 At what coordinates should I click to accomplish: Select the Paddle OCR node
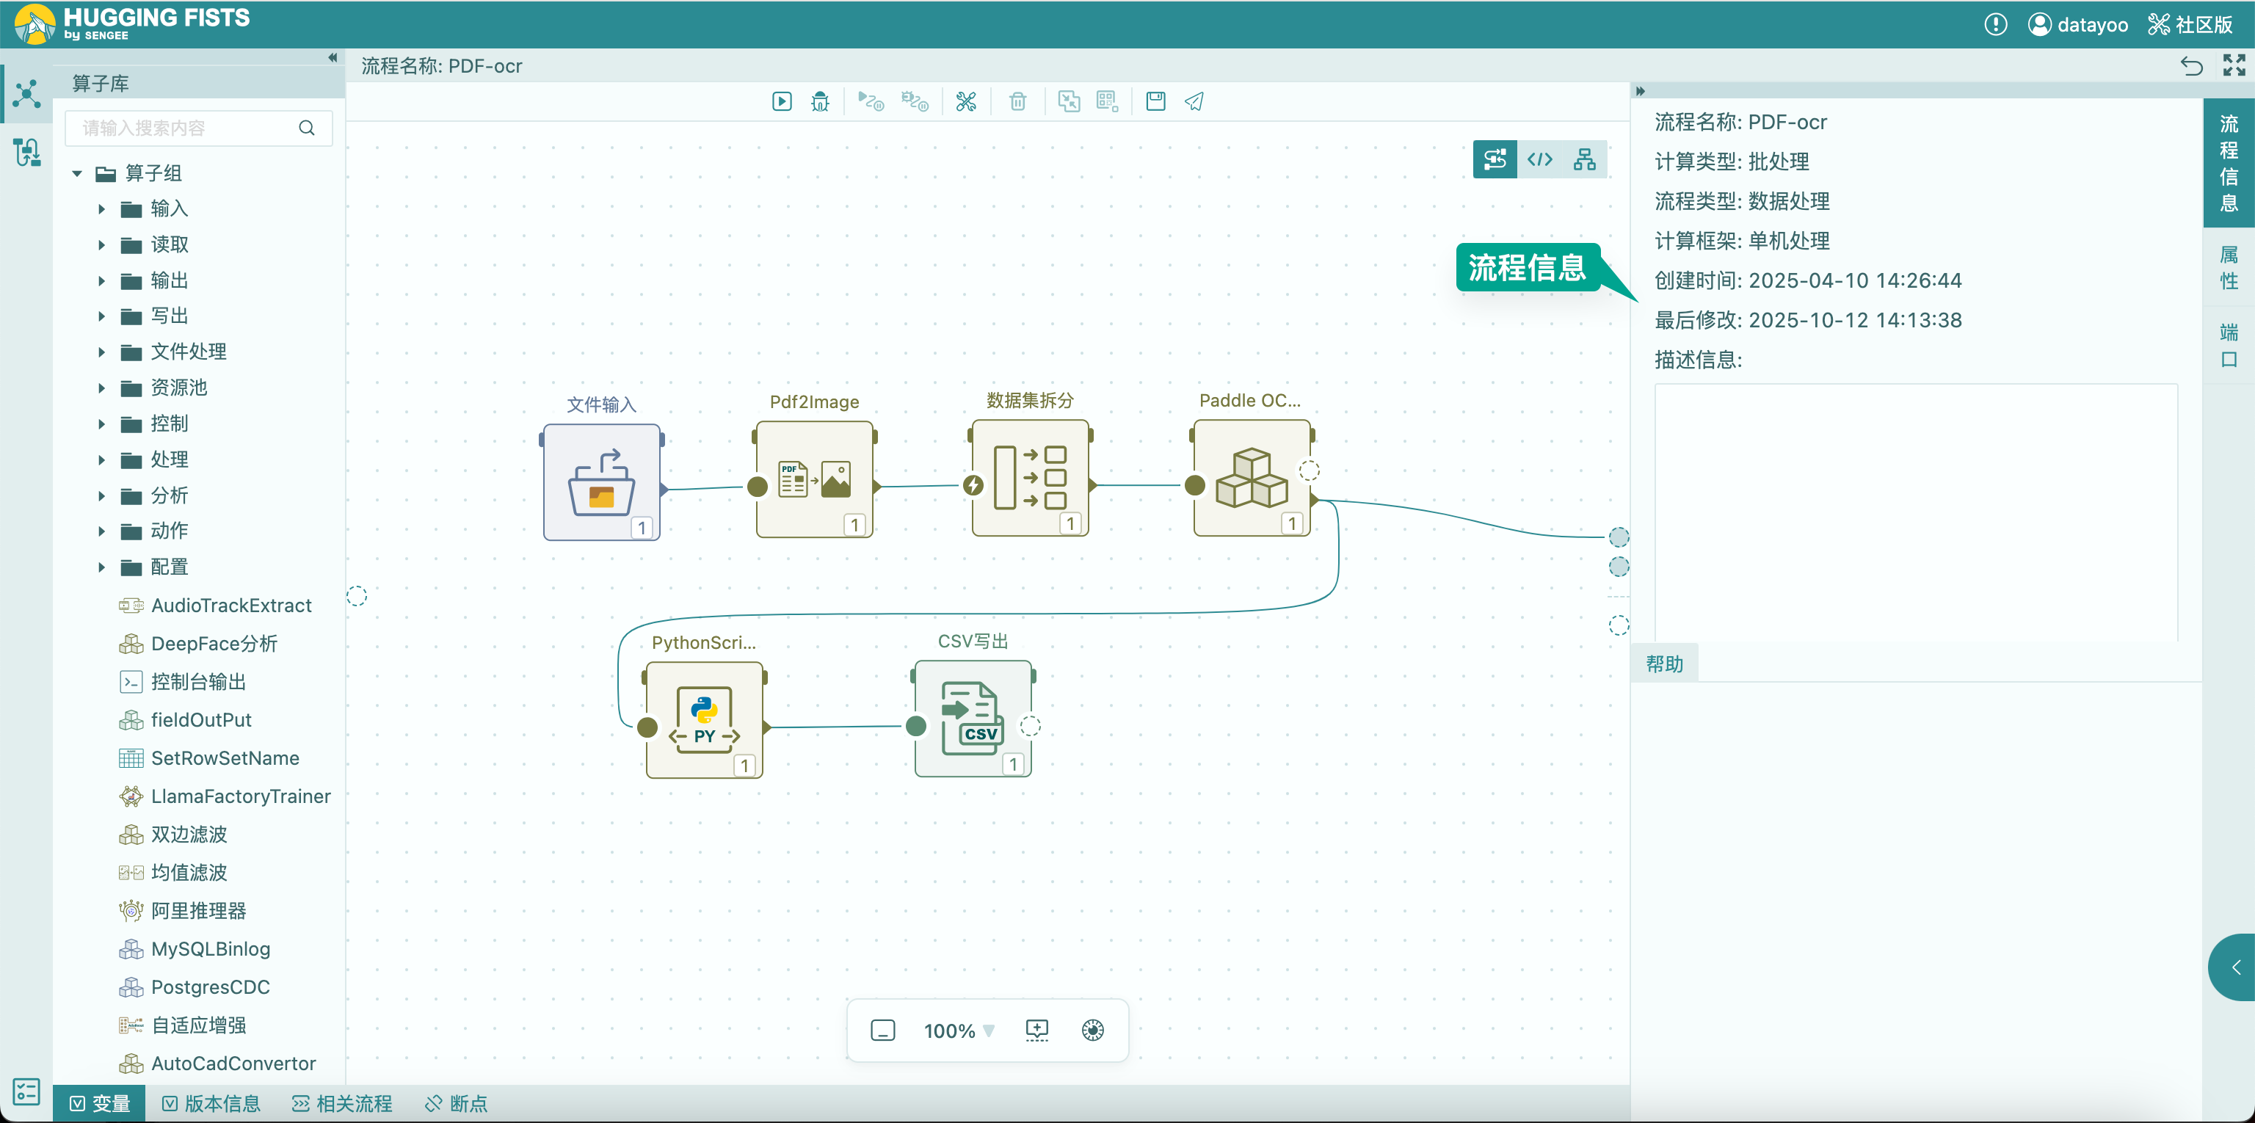(x=1252, y=478)
